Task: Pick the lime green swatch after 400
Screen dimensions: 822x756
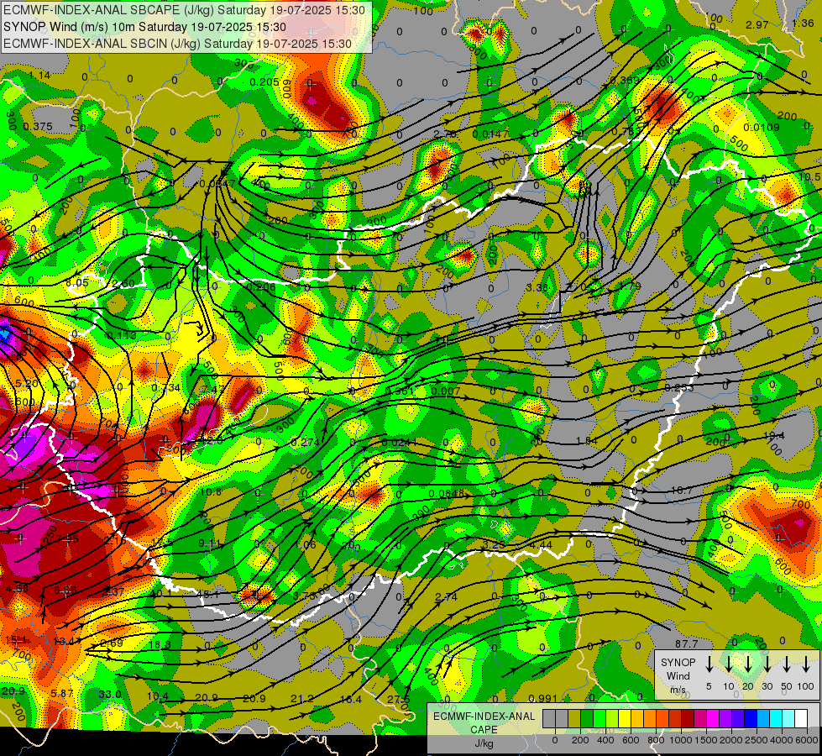Action: (612, 718)
